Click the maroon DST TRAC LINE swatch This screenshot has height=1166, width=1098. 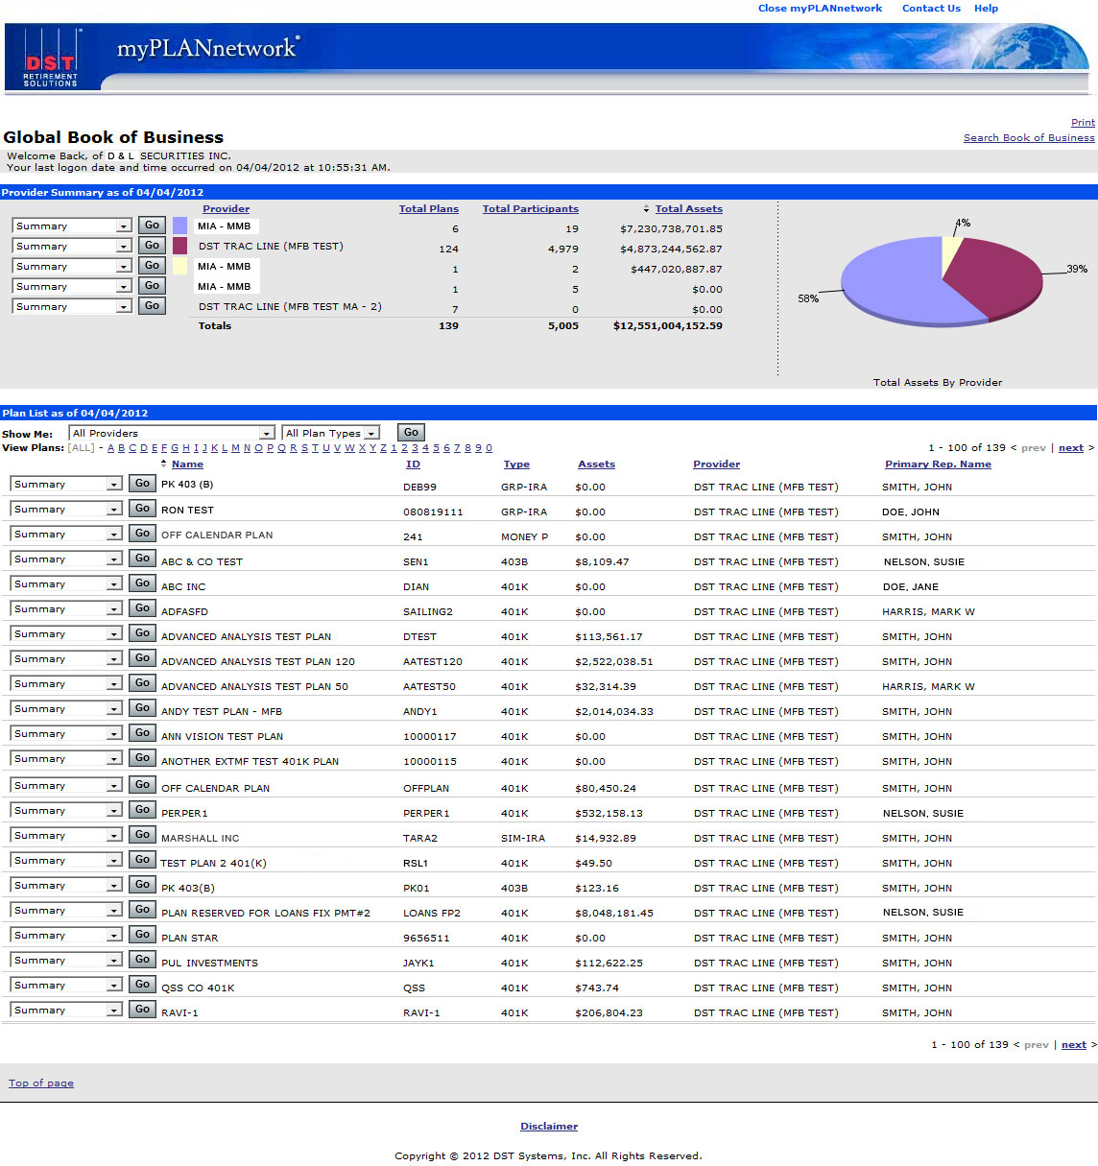click(x=179, y=246)
